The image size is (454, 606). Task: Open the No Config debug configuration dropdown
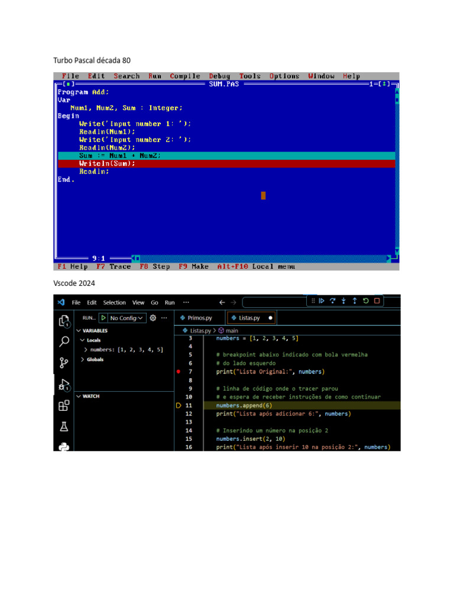tap(127, 318)
